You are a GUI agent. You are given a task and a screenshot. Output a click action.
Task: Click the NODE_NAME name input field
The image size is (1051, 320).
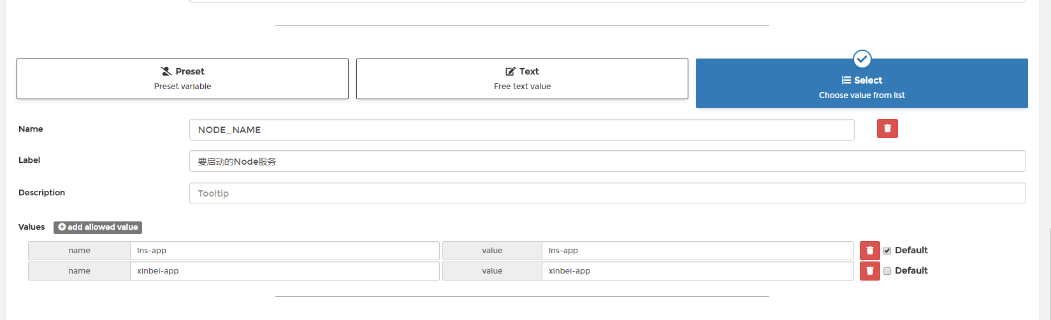(x=521, y=130)
